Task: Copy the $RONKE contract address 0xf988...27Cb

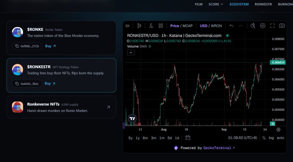Action: pyautogui.click(x=27, y=46)
